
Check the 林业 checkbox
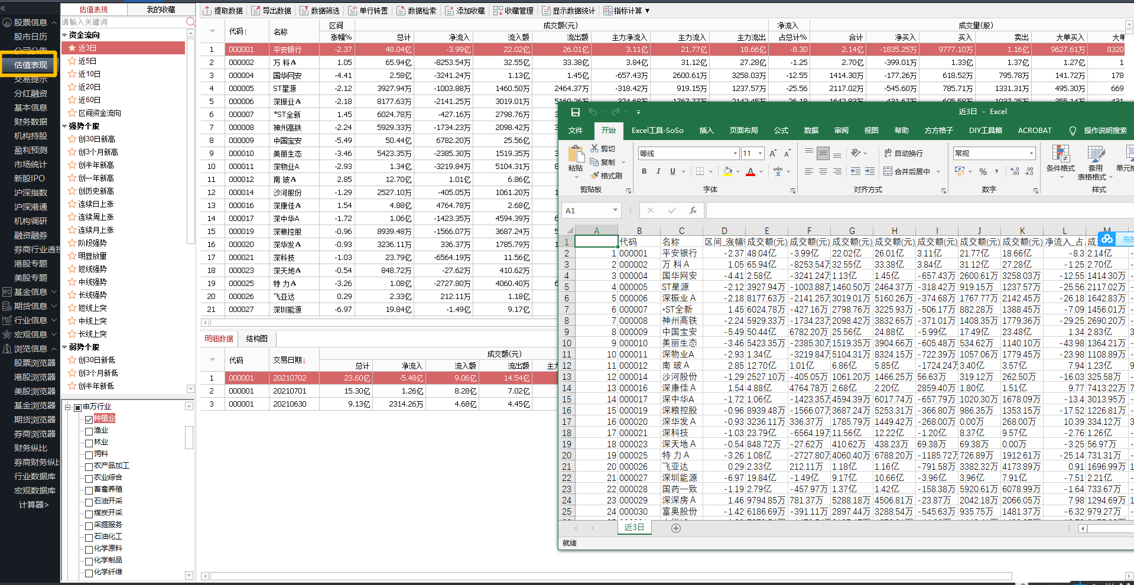point(89,443)
